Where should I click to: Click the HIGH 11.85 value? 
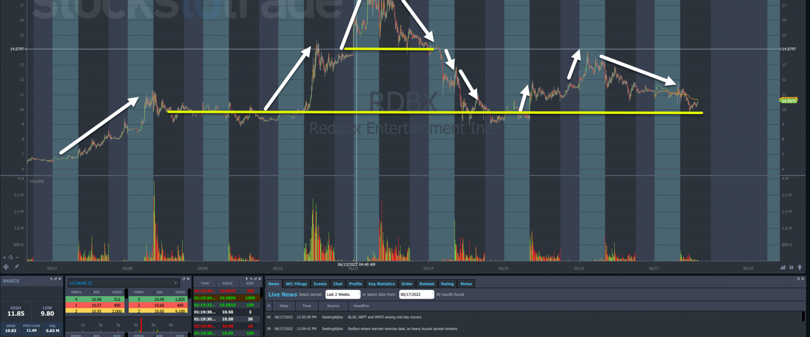(16, 314)
